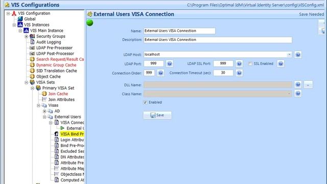Click the help icon beside LDAP SSL Port
327x184 pixels.
[x=239, y=63]
